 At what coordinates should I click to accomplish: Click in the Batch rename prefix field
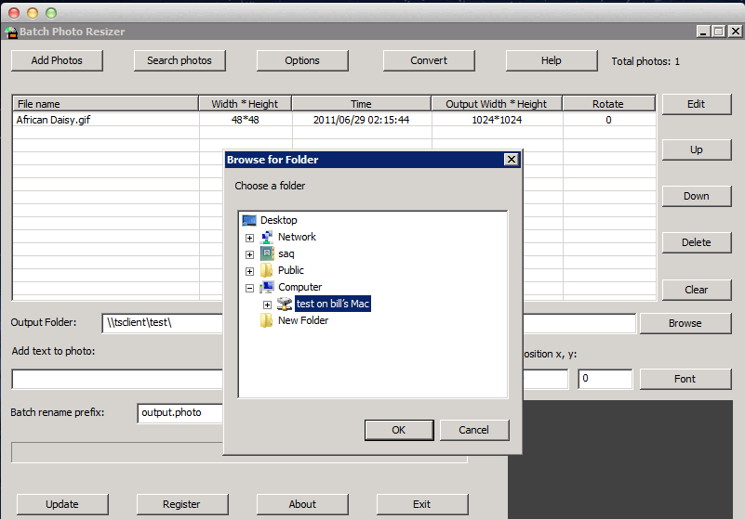(180, 412)
